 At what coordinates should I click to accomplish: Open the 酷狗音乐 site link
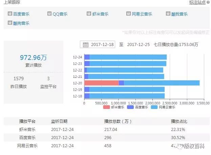pyautogui.click(x=21, y=23)
